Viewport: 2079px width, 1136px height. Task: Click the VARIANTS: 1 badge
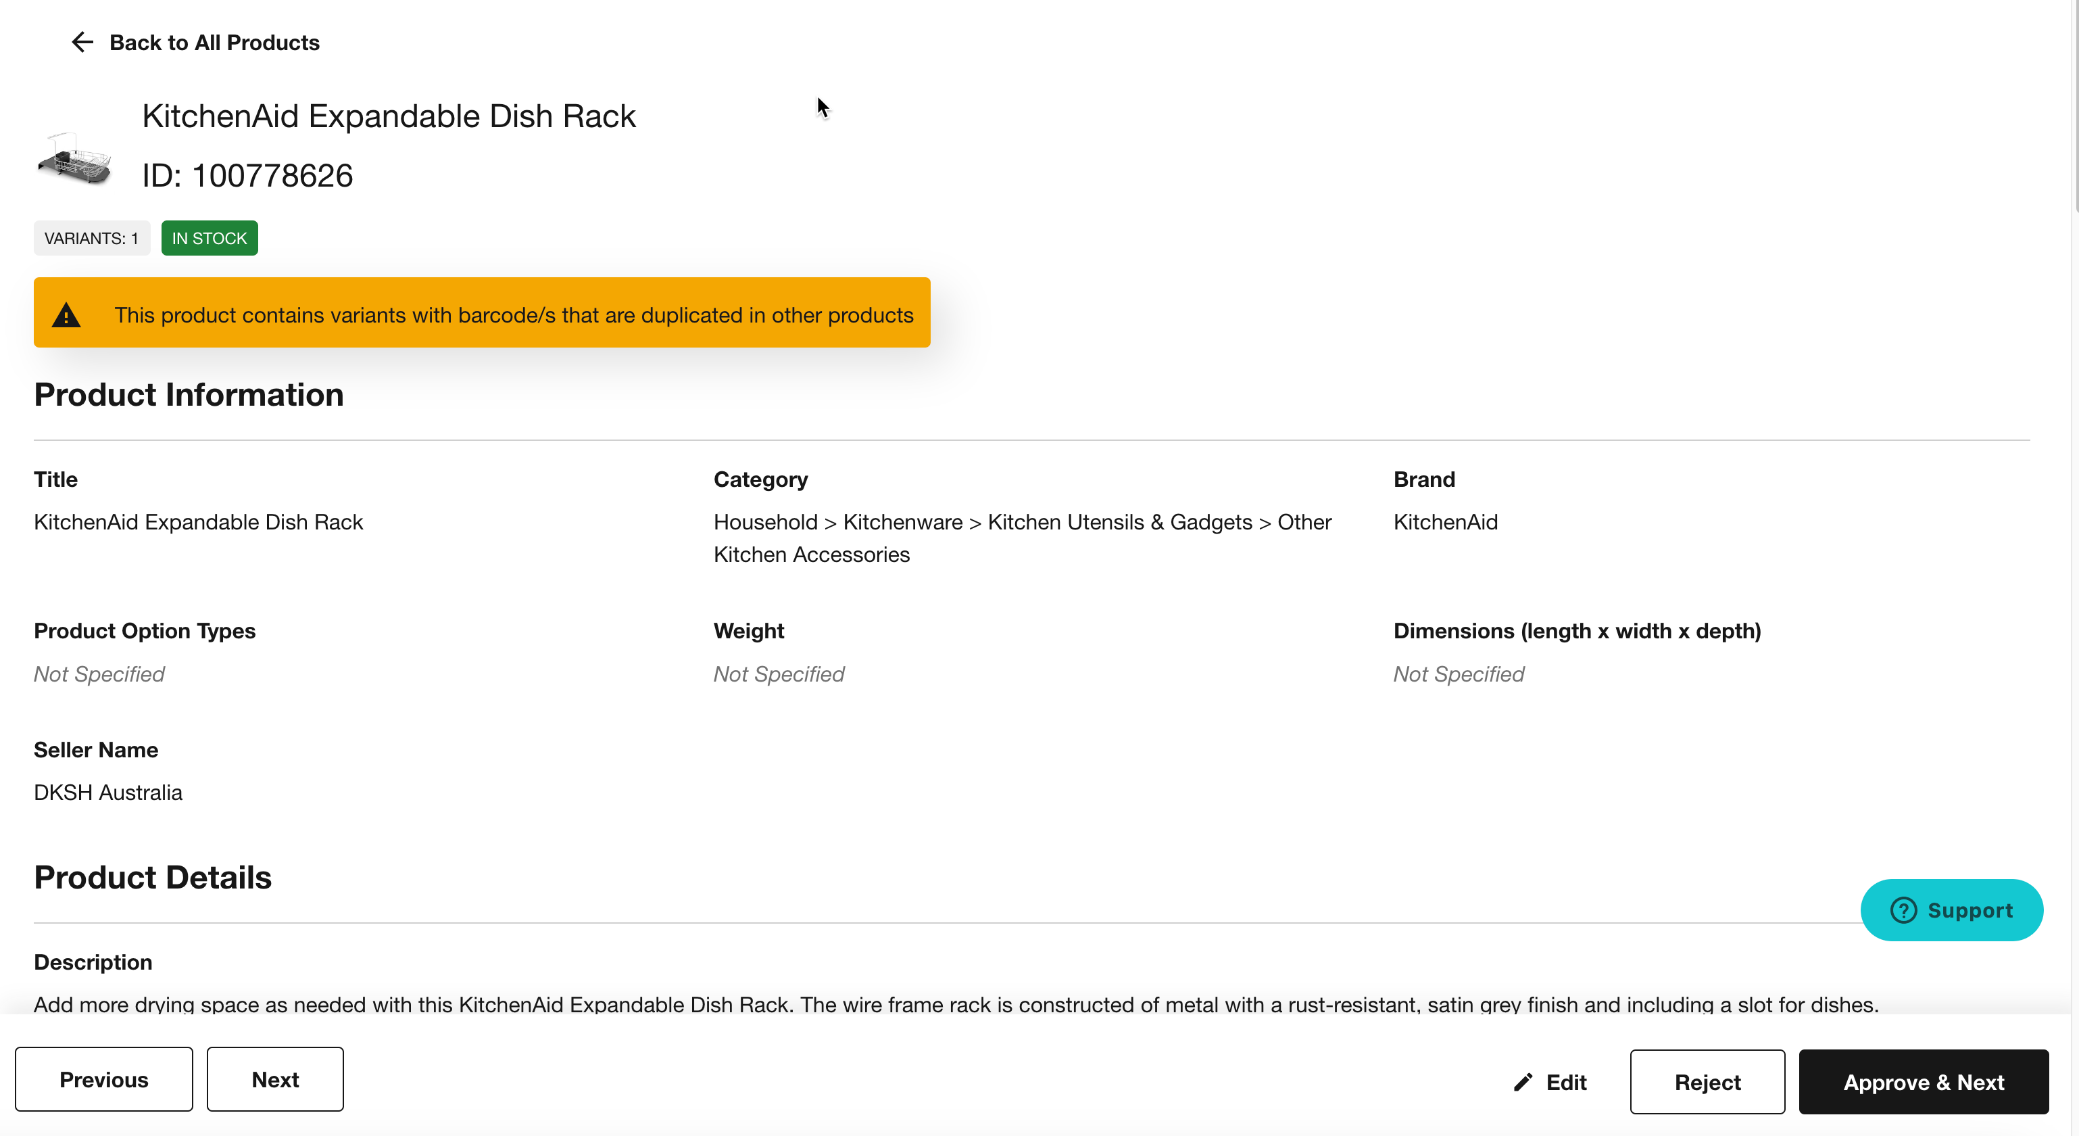click(91, 238)
